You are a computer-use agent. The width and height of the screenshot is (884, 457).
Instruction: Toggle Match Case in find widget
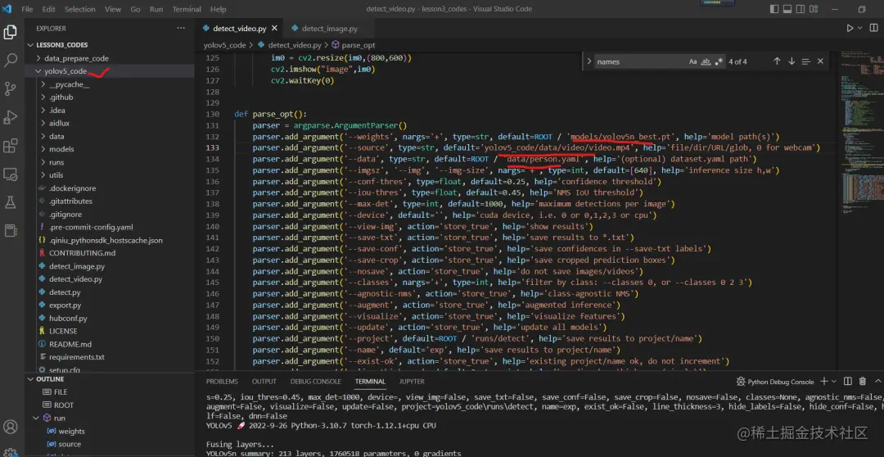click(693, 61)
